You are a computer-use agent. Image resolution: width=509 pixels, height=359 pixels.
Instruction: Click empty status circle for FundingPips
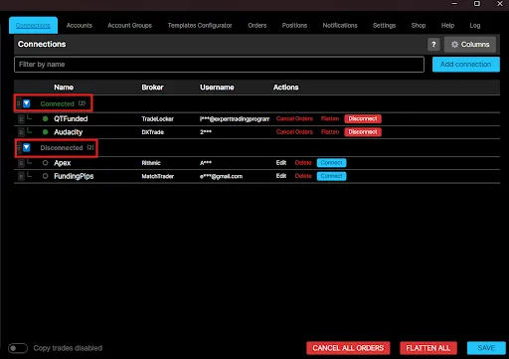46,176
